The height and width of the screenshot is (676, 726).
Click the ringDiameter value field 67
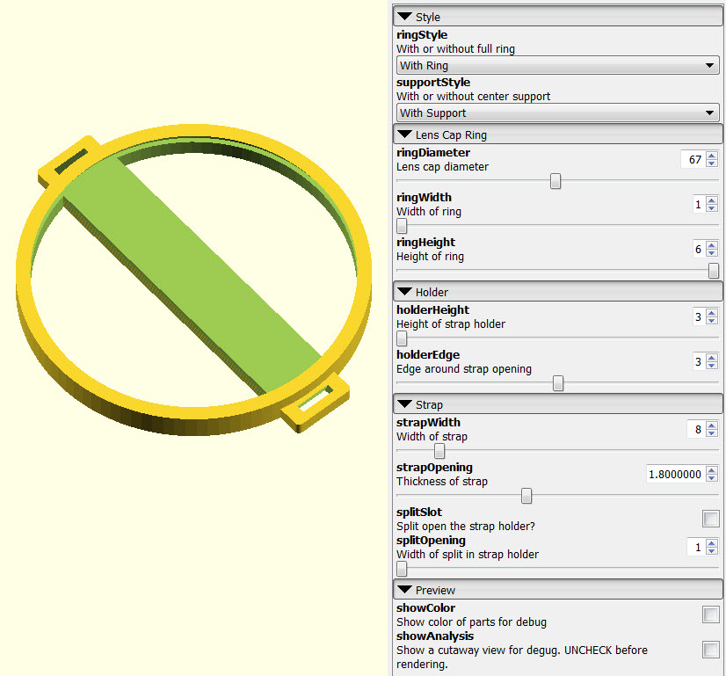693,159
